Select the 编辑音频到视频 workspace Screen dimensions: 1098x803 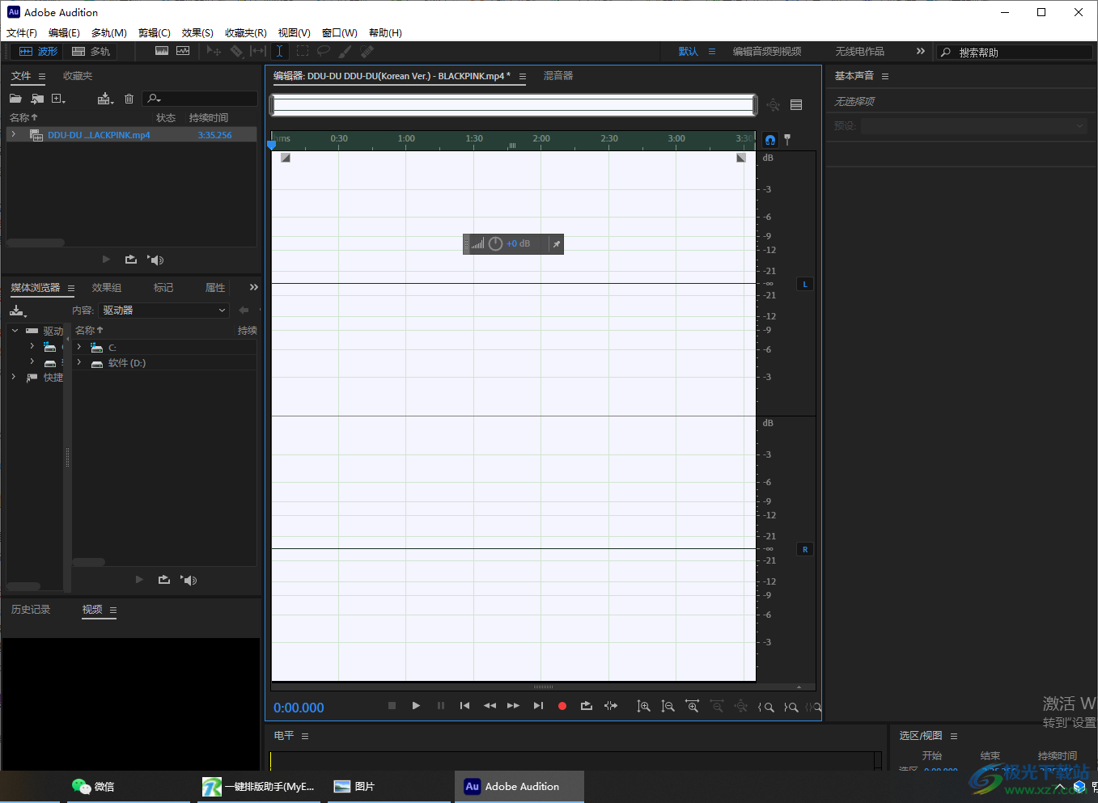[766, 51]
